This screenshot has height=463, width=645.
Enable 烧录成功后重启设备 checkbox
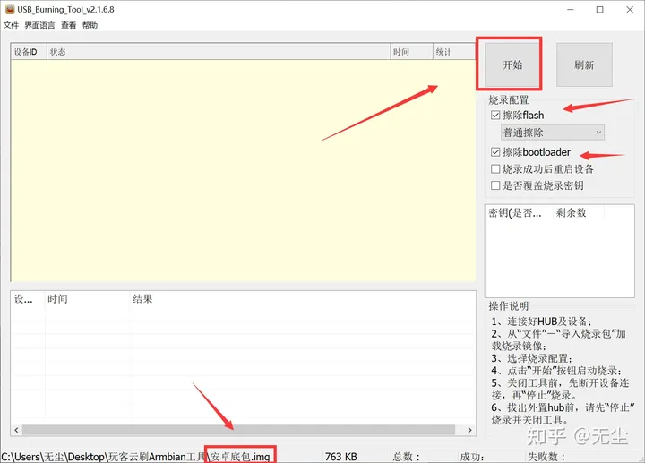[496, 169]
